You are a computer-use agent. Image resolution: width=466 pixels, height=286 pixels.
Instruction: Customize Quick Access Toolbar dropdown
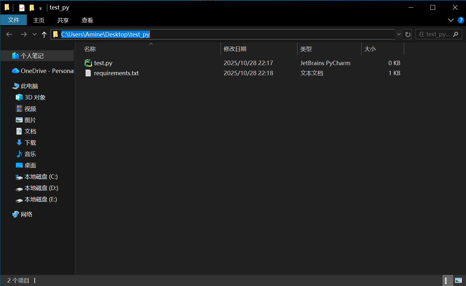click(40, 8)
